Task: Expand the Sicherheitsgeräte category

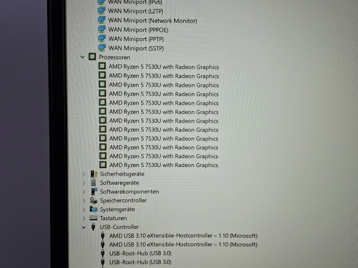Action: pos(84,174)
